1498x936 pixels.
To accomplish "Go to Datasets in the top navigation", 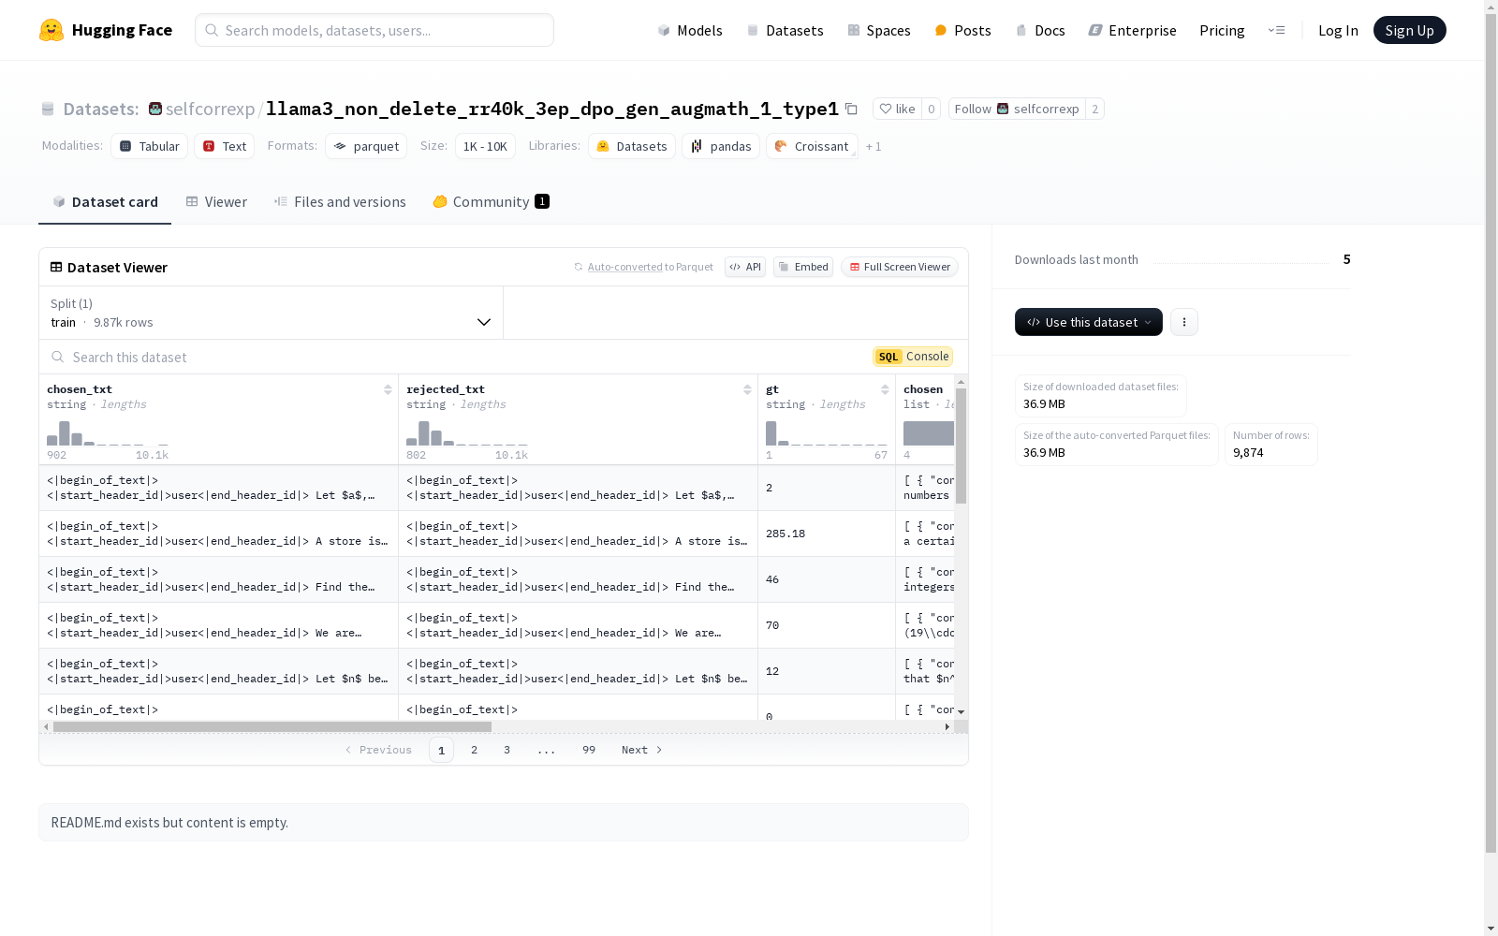I will point(785,30).
